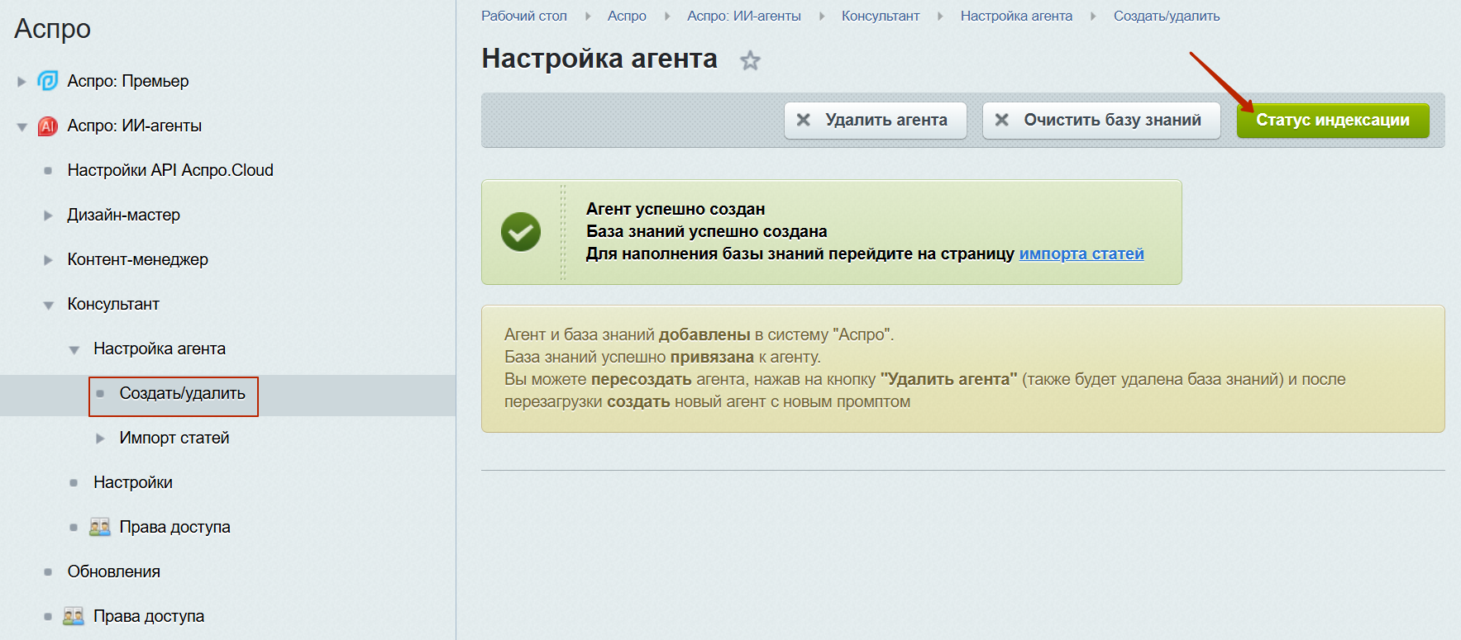This screenshot has height=640, width=1461.
Task: Go to Рабочий стол breadcrumb
Action: [x=524, y=16]
